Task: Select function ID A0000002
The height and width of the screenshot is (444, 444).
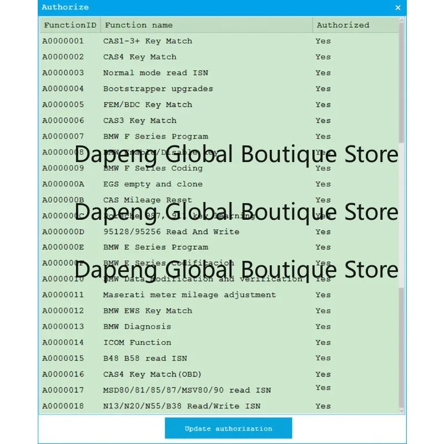Action: tap(63, 57)
